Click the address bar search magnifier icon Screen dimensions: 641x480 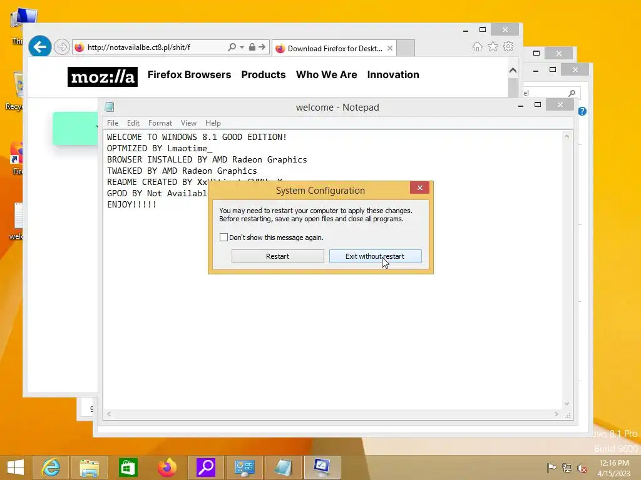[x=232, y=47]
